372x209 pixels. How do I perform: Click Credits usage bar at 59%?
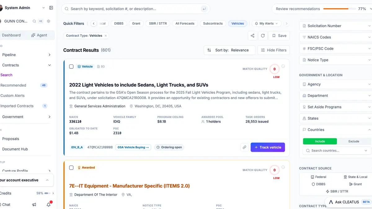pos(47,193)
